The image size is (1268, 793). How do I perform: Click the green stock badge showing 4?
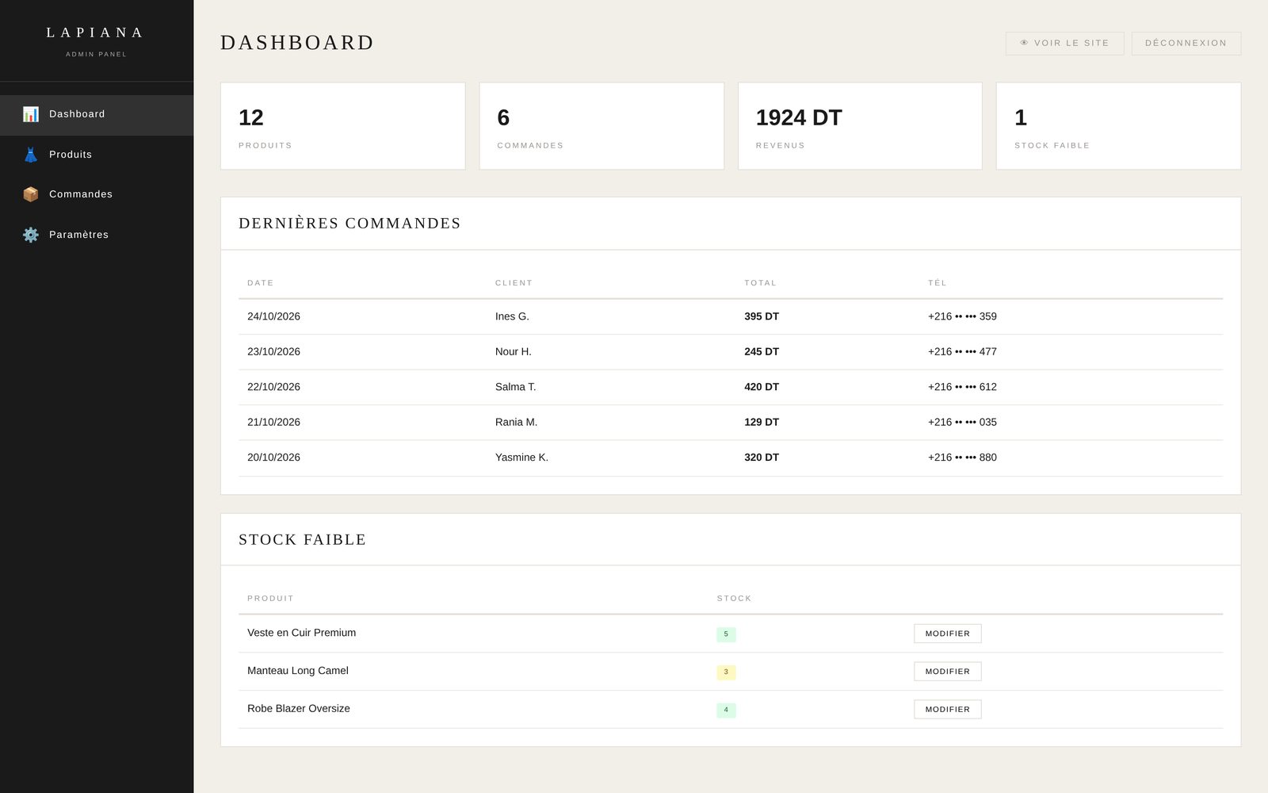coord(726,711)
